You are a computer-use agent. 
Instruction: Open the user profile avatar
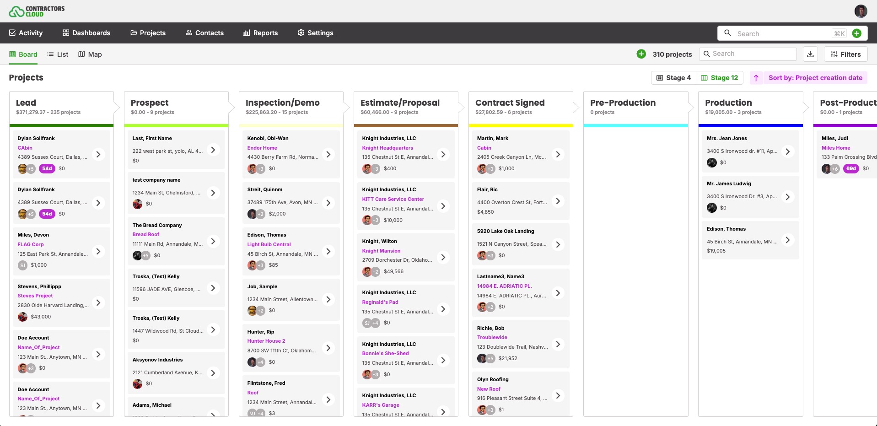click(x=861, y=11)
